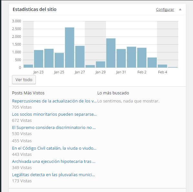Click 'Lo sentimos, nada que mostrar.' text
This screenshot has height=192, width=193.
point(128,101)
